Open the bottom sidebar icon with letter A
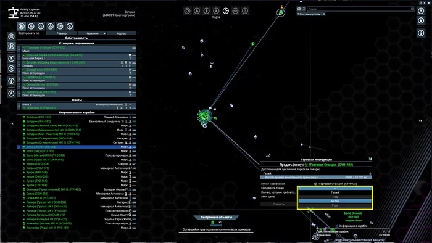The image size is (432, 243). pos(11,93)
